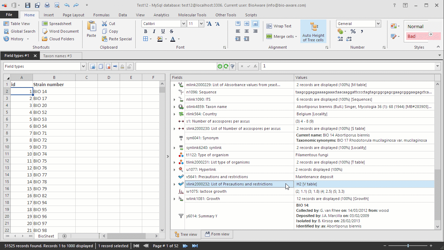Image resolution: width=444 pixels, height=250 pixels.
Task: Open a new Spreadsheet
Action: pos(57,24)
